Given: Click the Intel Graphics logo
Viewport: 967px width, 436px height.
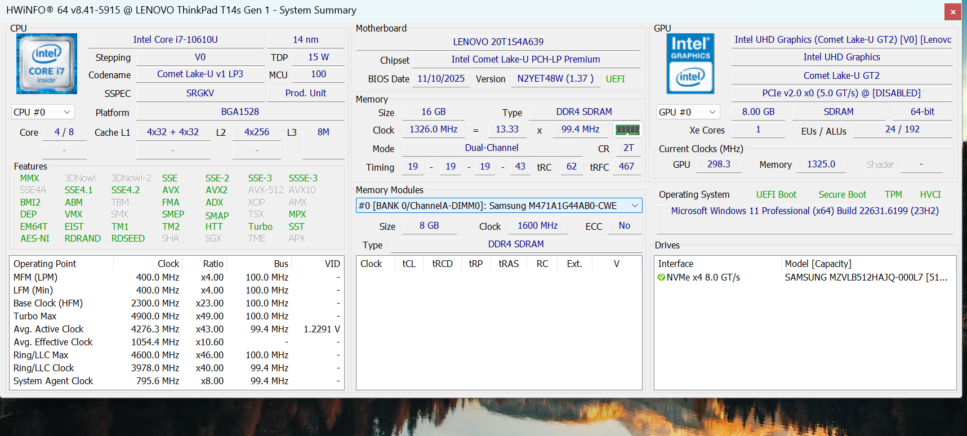Looking at the screenshot, I should (690, 64).
